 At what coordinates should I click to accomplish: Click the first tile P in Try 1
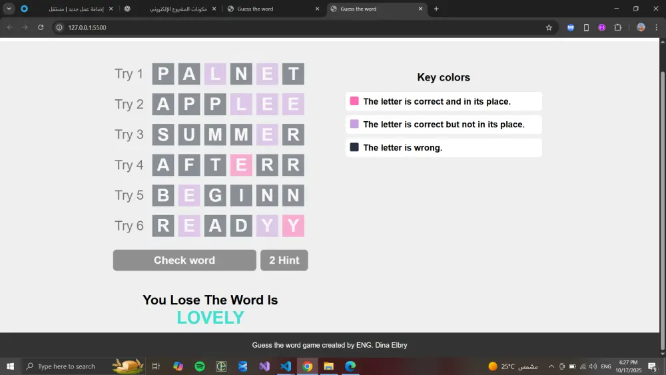tap(163, 74)
